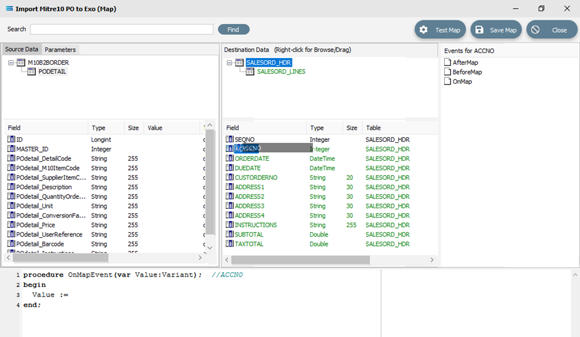This screenshot has width=580, height=337.
Task: Select POdetail_ConversionFa... source field
Action: pyautogui.click(x=51, y=216)
